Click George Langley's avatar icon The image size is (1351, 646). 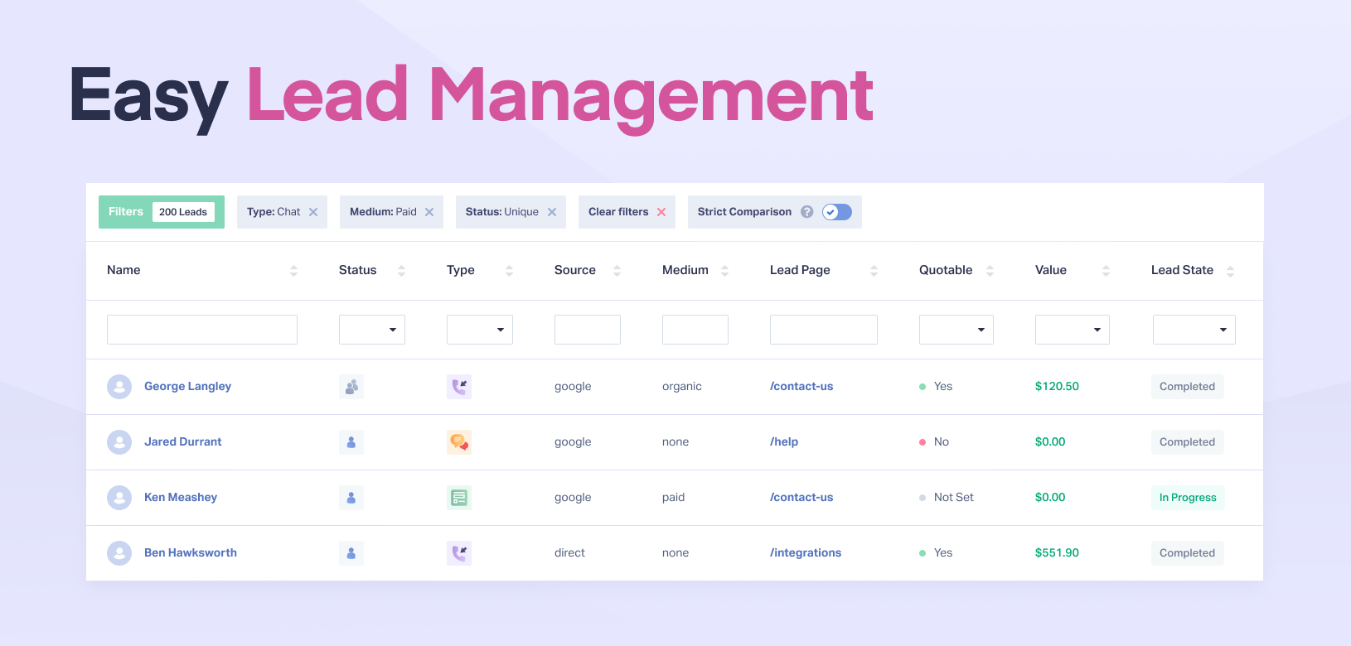tap(119, 387)
